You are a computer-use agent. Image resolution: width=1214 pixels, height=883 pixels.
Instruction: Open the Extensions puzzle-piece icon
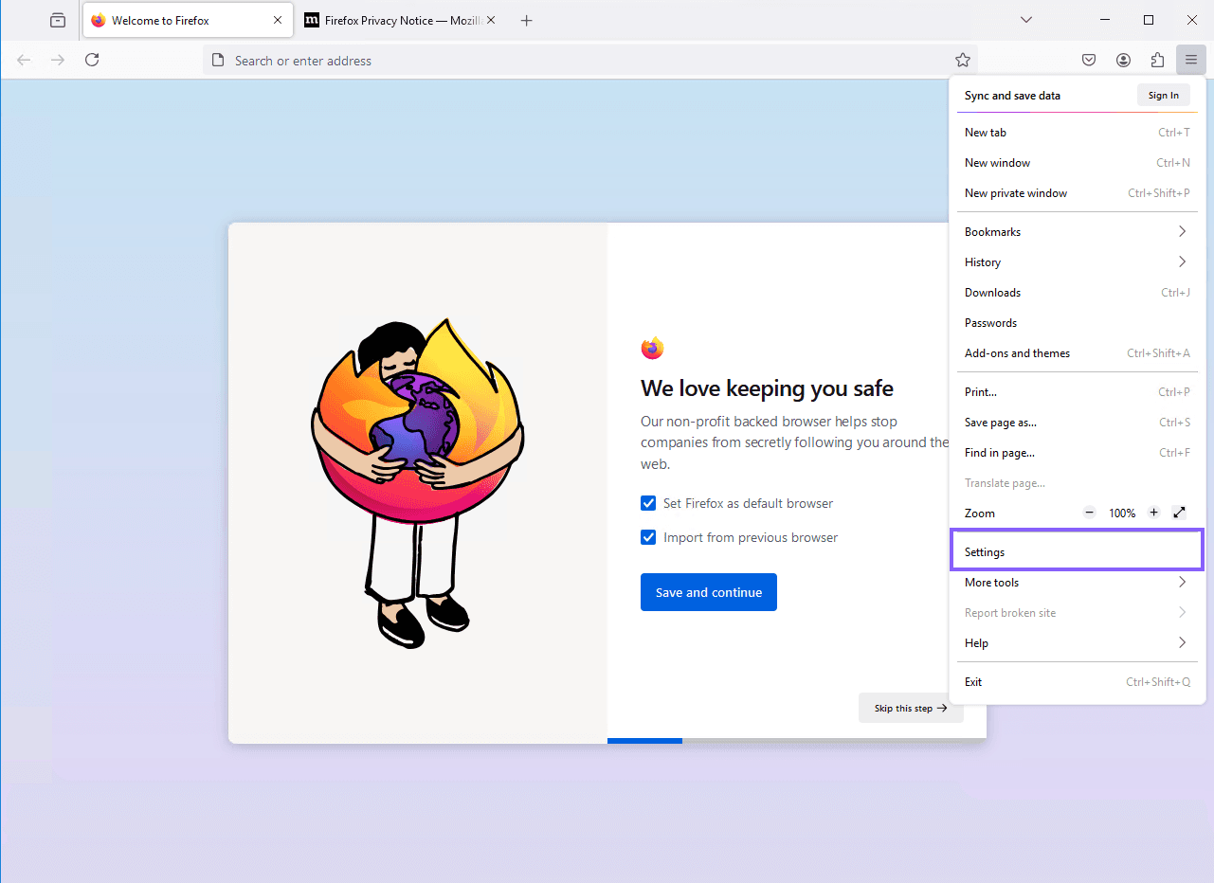click(1157, 61)
